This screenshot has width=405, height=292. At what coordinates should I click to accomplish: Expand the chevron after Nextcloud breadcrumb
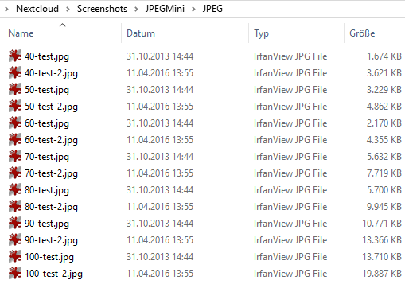click(68, 9)
